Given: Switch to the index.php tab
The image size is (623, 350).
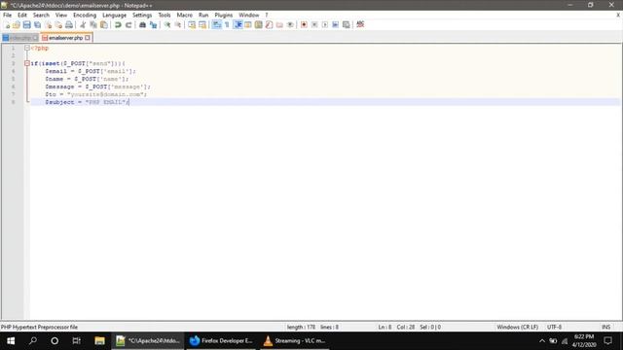Looking at the screenshot, I should click(x=19, y=38).
